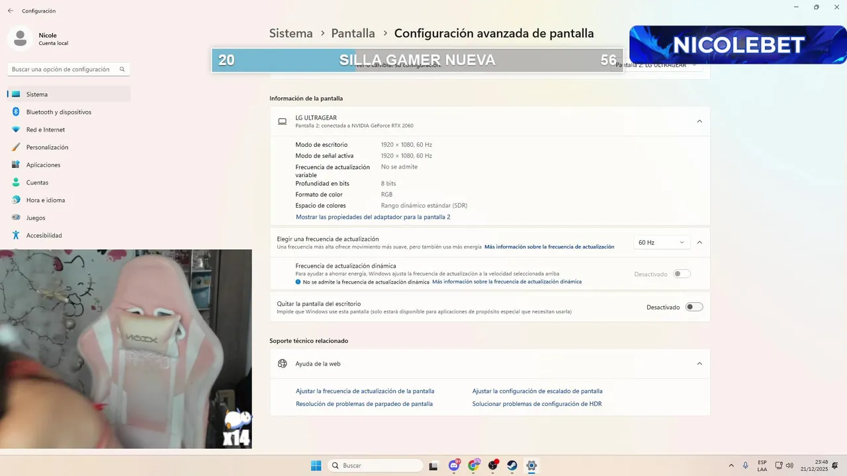Click the Cuentas person icon

(x=16, y=182)
